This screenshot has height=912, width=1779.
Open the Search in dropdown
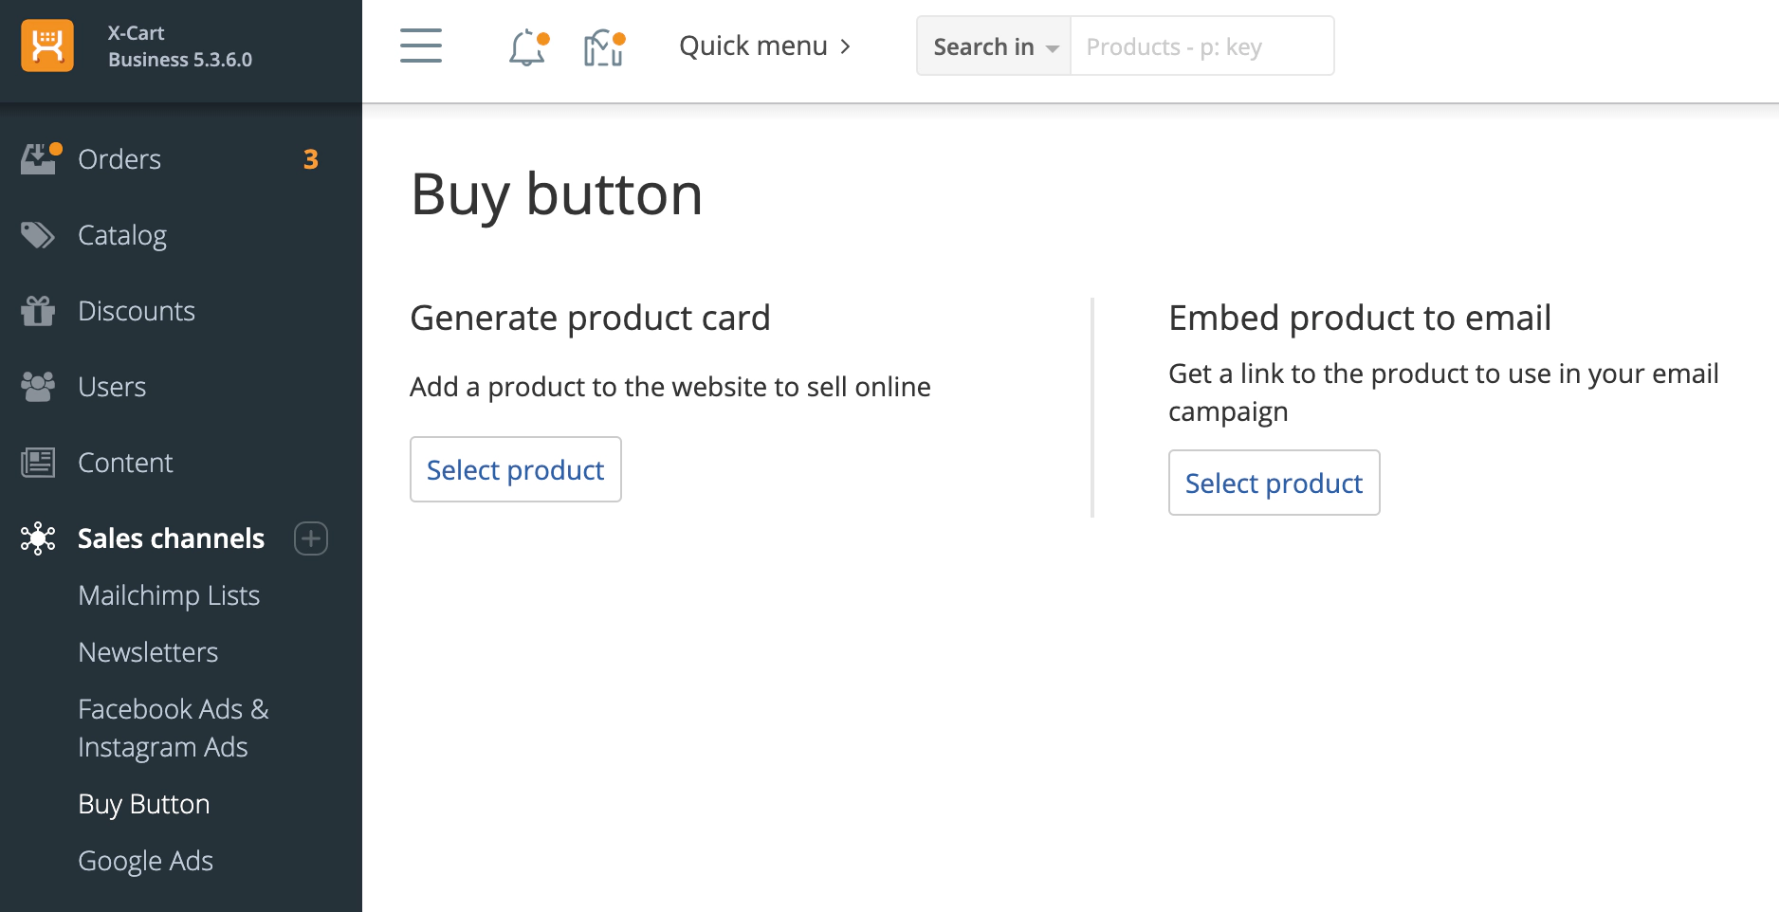(x=994, y=46)
